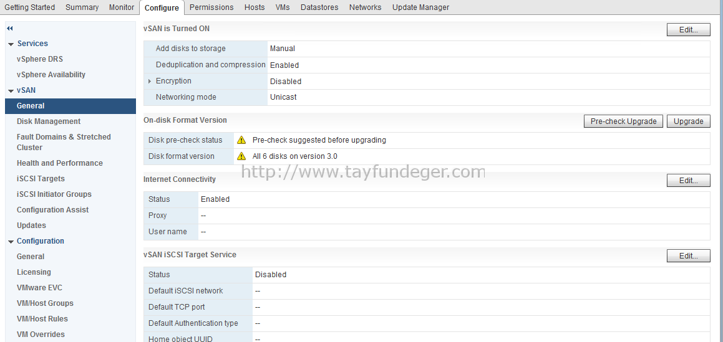
Task: Click 'Pre-check suggested before upgrading' text
Action: [319, 140]
